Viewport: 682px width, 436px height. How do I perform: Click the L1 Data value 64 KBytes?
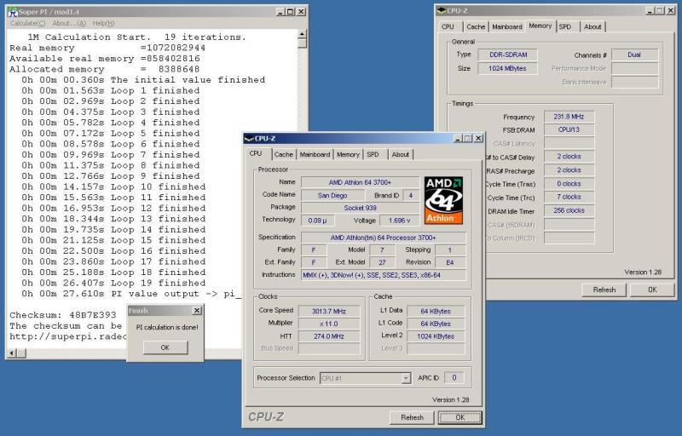click(x=436, y=312)
